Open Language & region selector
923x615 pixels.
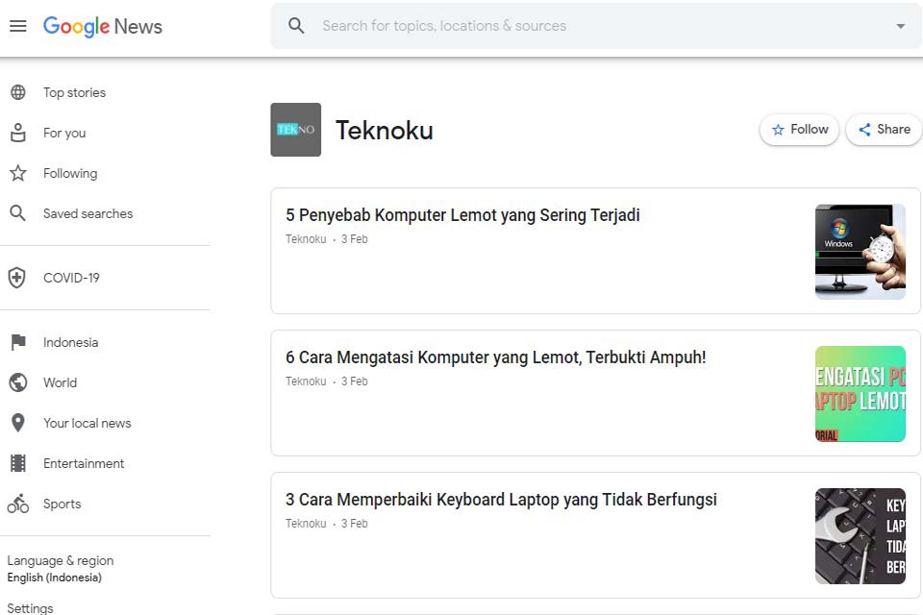pyautogui.click(x=60, y=568)
